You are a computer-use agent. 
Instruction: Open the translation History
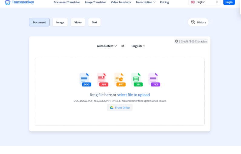[x=198, y=22]
